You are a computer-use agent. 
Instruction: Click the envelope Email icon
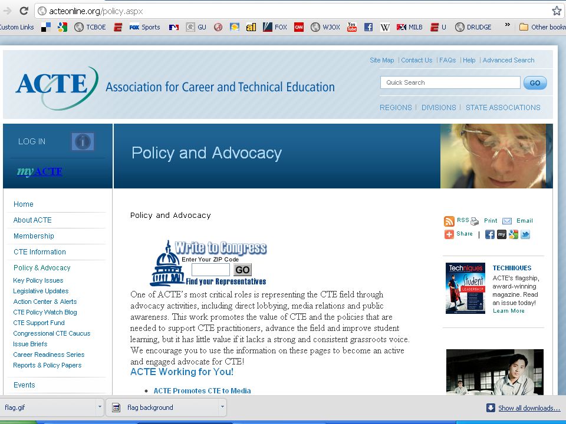pyautogui.click(x=507, y=221)
